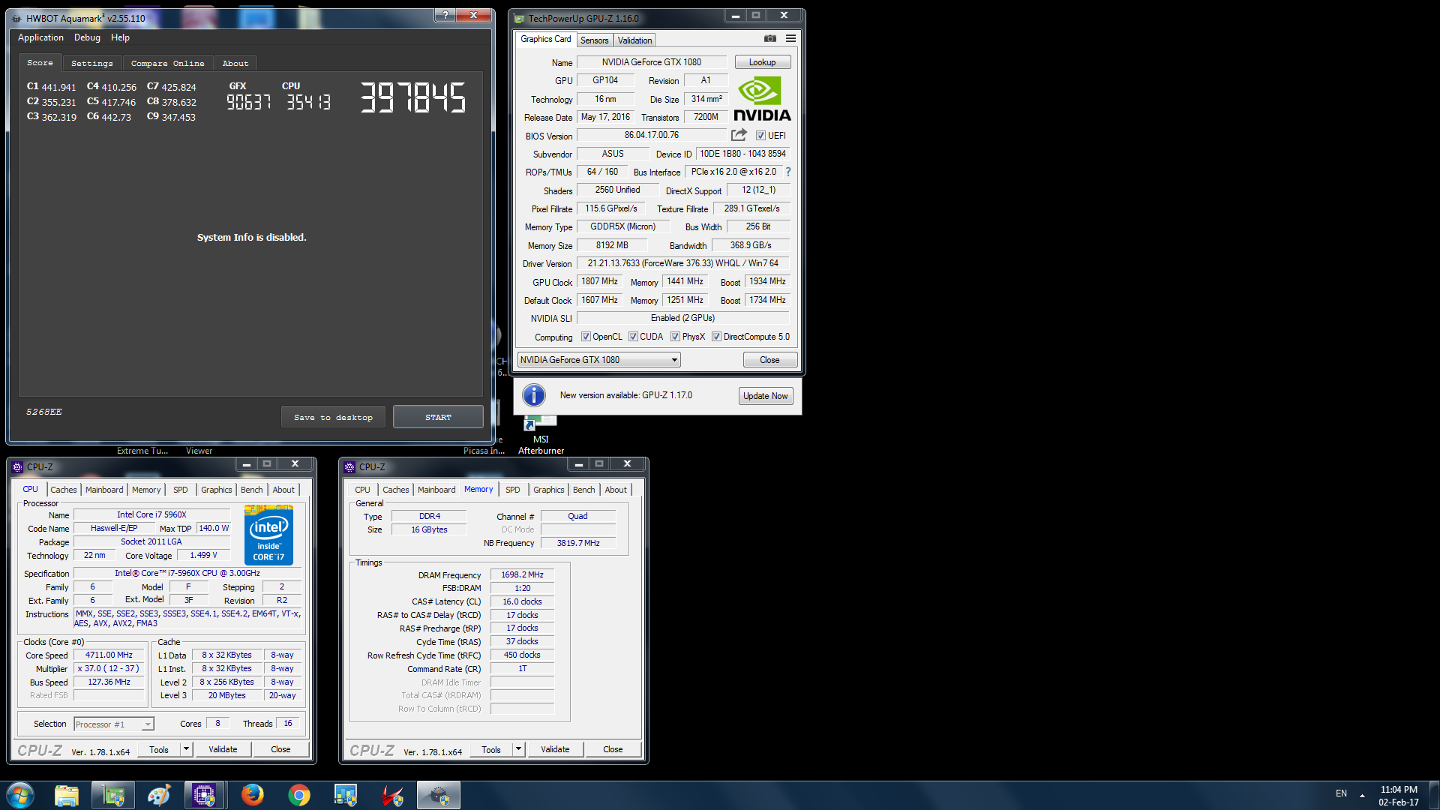This screenshot has height=810, width=1440.
Task: Click the blue info icon
Action: pyautogui.click(x=533, y=395)
